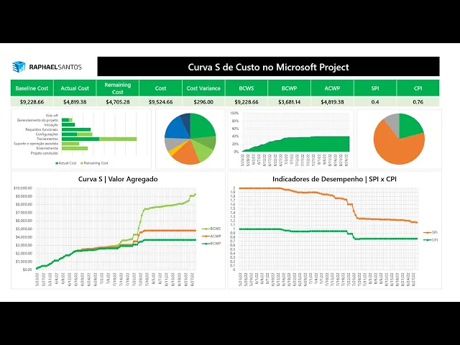This screenshot has height=345, width=460.
Task: Click the BCWS header cell
Action: coord(247,88)
